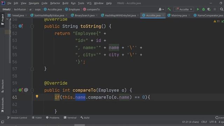
Task: Collapse toString method at line 51
Action: 32,27
